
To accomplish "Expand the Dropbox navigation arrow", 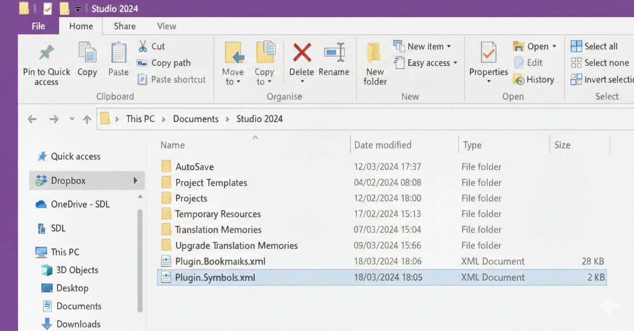I will click(135, 181).
